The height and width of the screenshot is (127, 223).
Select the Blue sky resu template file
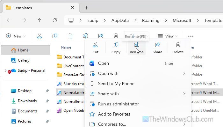pos(70,84)
